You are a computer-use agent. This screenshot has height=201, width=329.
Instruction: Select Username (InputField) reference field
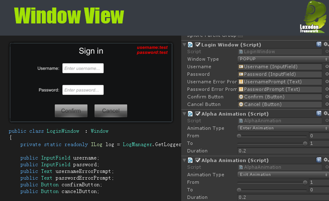tap(280, 67)
